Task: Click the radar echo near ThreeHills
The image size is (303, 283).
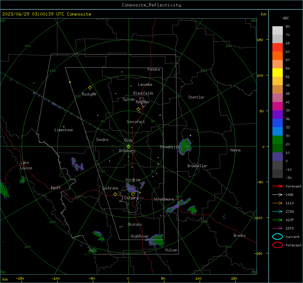Action: [185, 146]
